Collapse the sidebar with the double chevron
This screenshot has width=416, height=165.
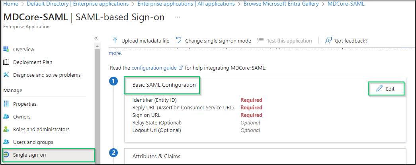click(x=96, y=38)
